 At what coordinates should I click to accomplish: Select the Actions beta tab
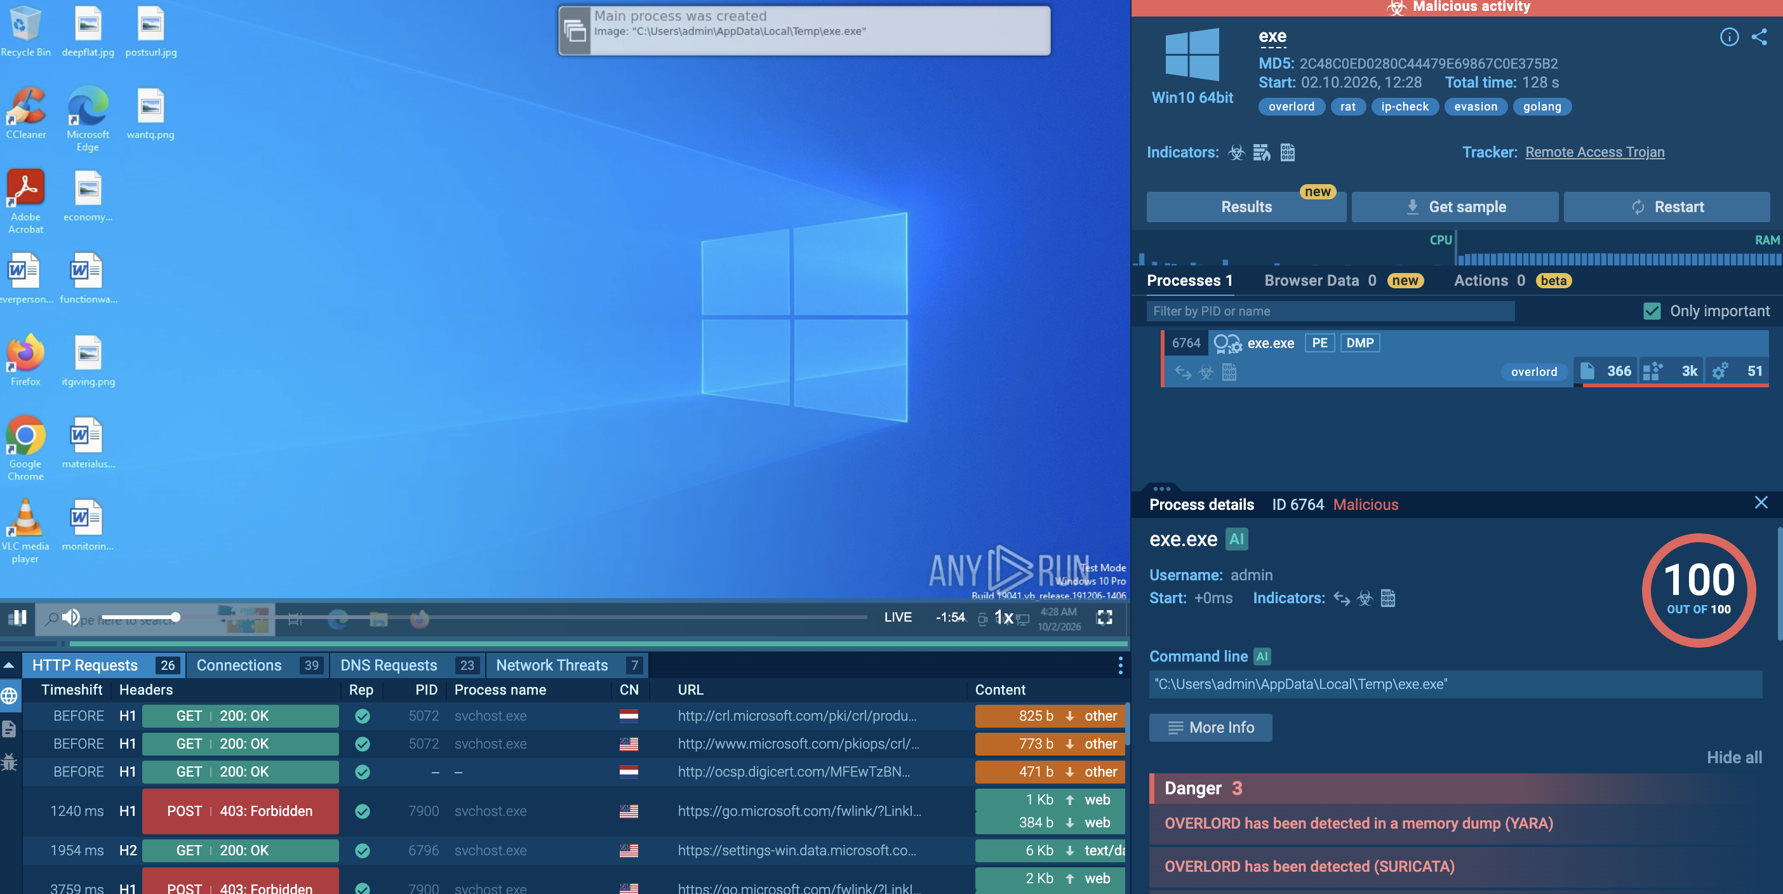tap(1513, 280)
